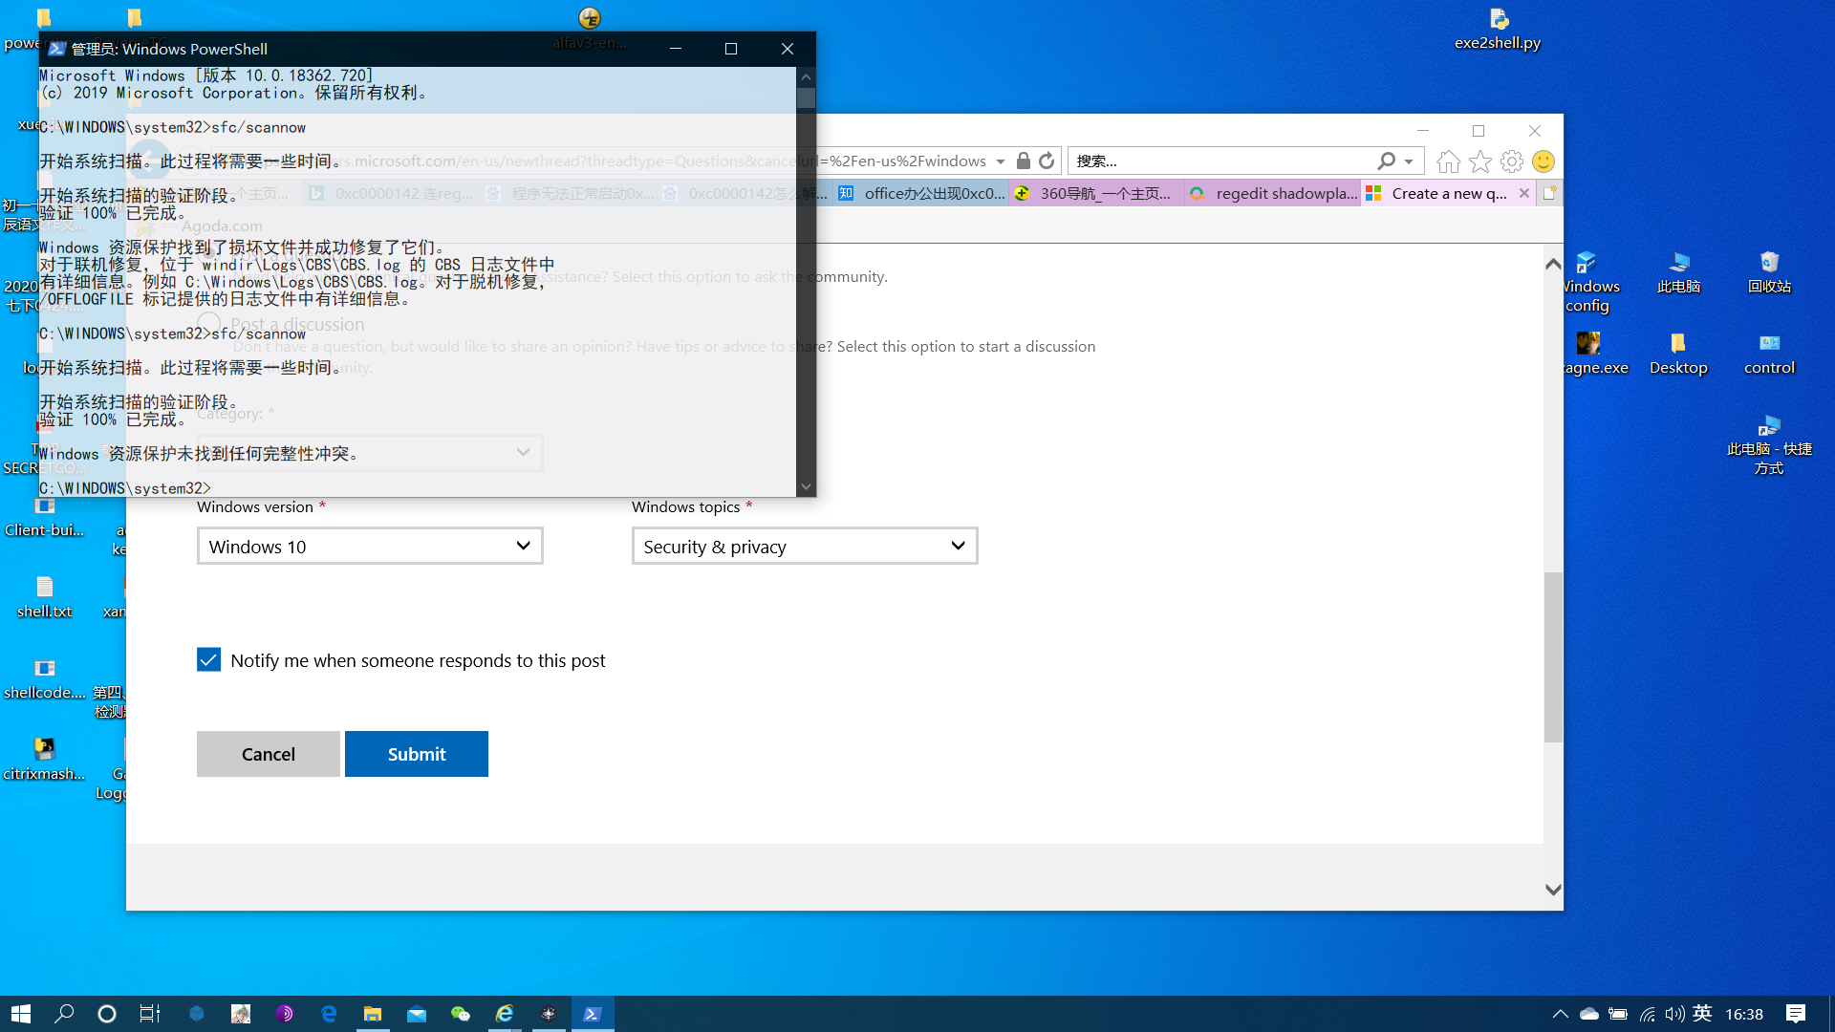
Task: Click IE page scroll down arrow
Action: click(x=1553, y=889)
